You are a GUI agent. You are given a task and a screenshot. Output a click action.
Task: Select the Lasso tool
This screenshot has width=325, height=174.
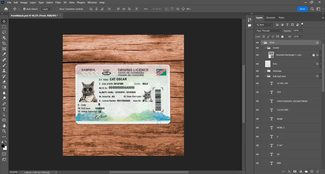[4, 32]
